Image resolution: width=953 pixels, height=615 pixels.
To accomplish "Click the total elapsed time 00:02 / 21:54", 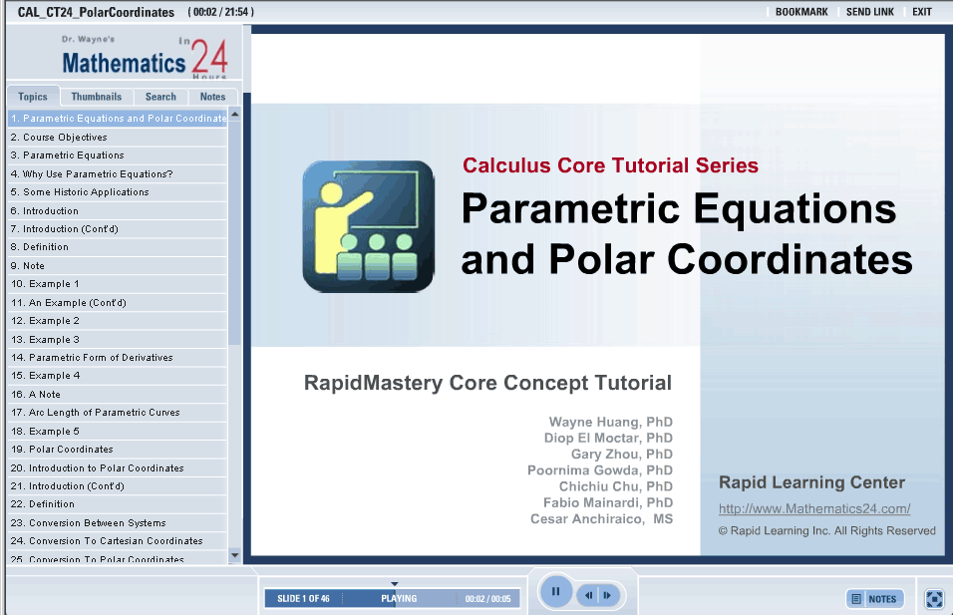I will click(x=221, y=12).
